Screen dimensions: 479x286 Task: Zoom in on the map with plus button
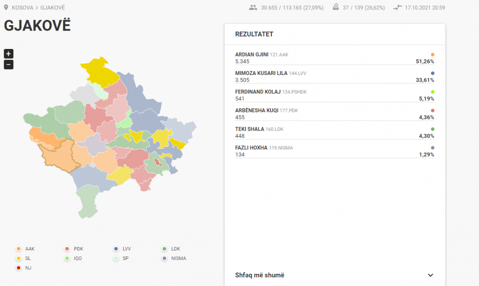click(9, 54)
